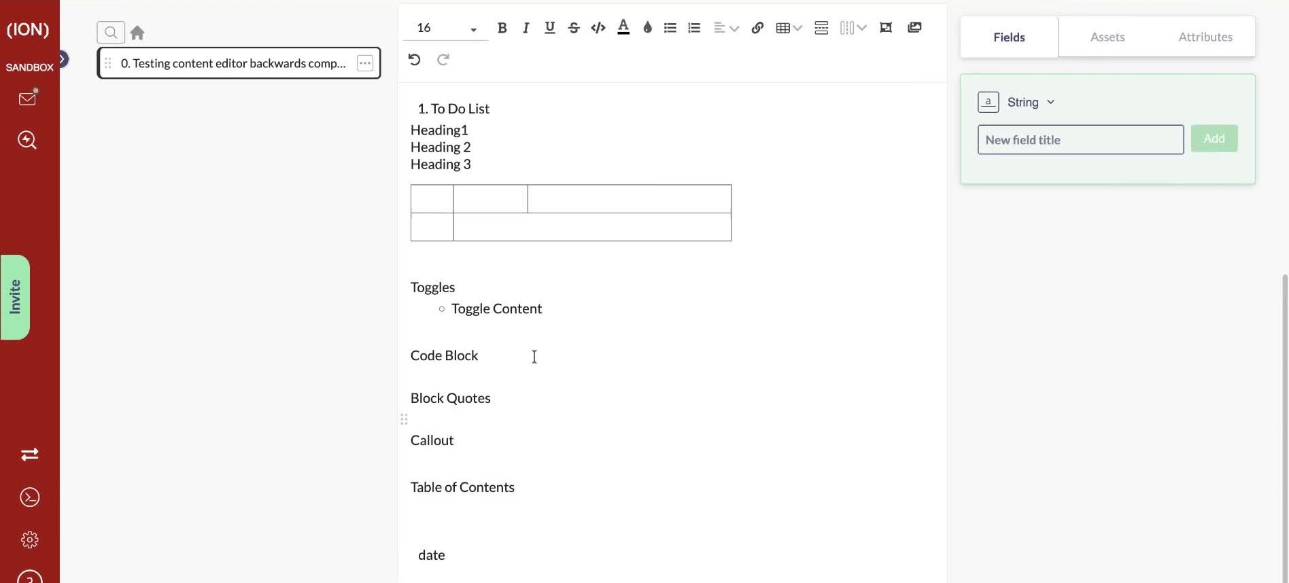Click the New field title input
The width and height of the screenshot is (1289, 583).
(1080, 139)
